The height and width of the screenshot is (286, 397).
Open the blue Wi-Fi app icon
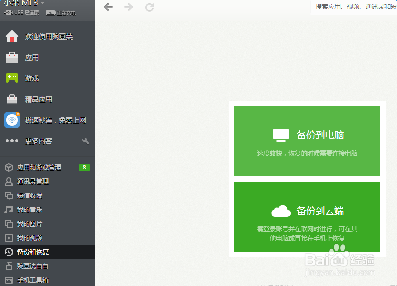click(x=12, y=120)
